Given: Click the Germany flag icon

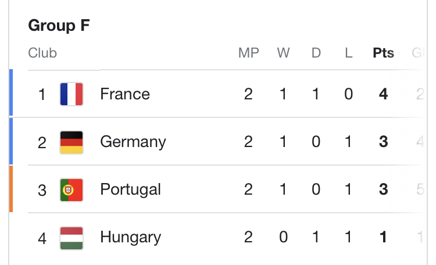Looking at the screenshot, I should click(x=72, y=142).
